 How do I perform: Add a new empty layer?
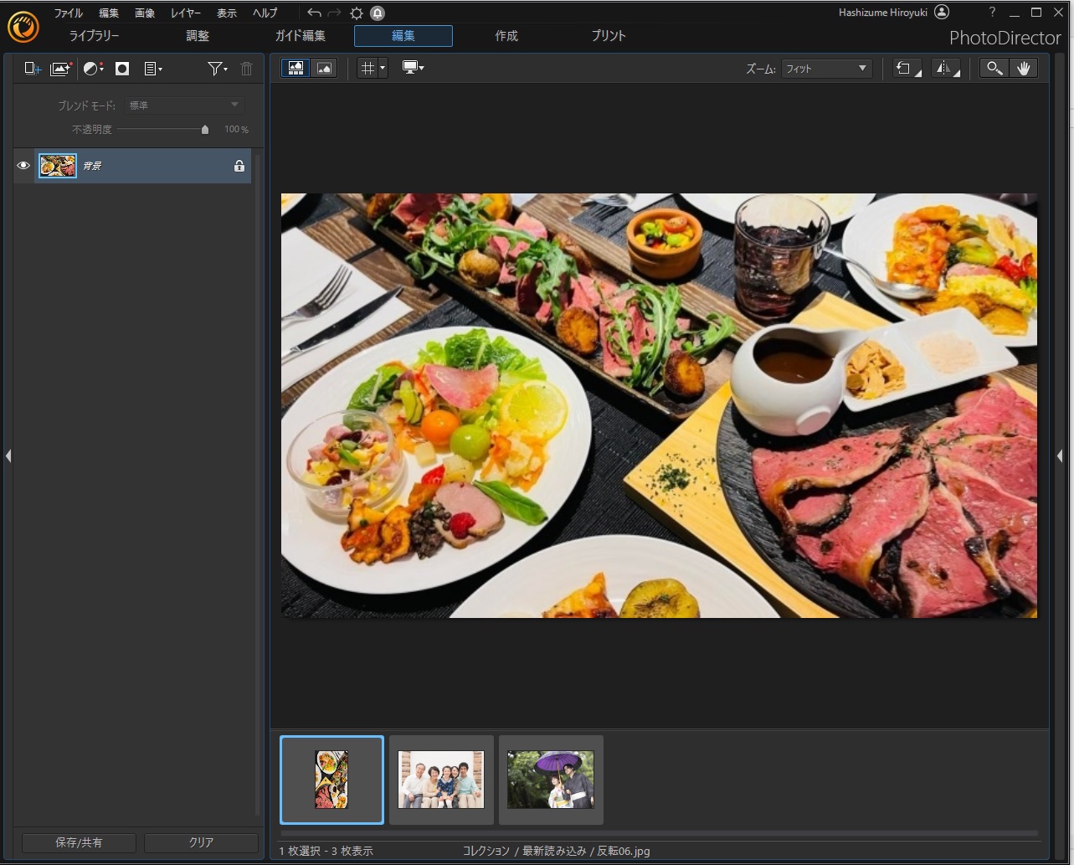(33, 69)
